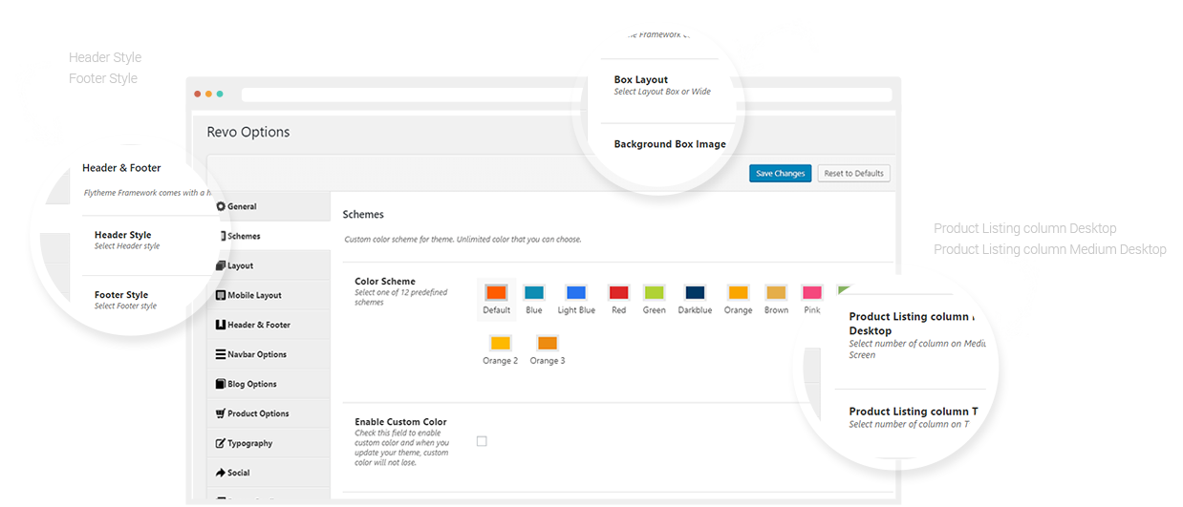1183x507 pixels.
Task: Click 'Background Box Image' in magnified circle
Action: [670, 144]
